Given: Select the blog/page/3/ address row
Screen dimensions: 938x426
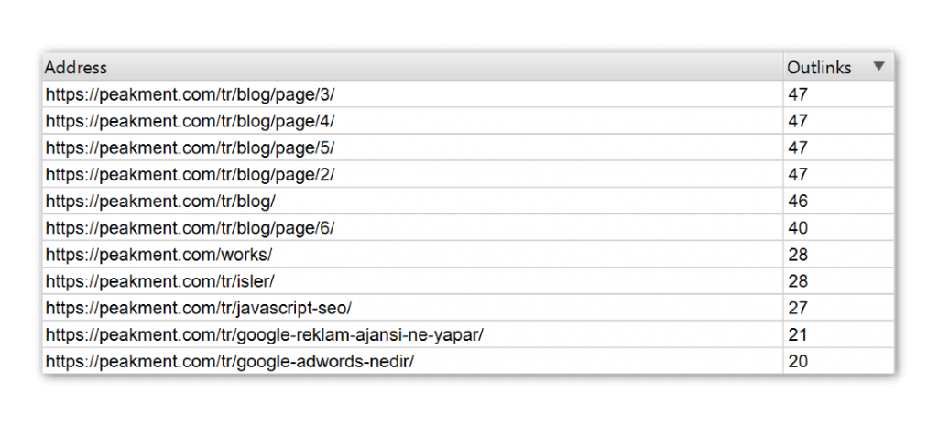Looking at the screenshot, I should click(x=192, y=94).
